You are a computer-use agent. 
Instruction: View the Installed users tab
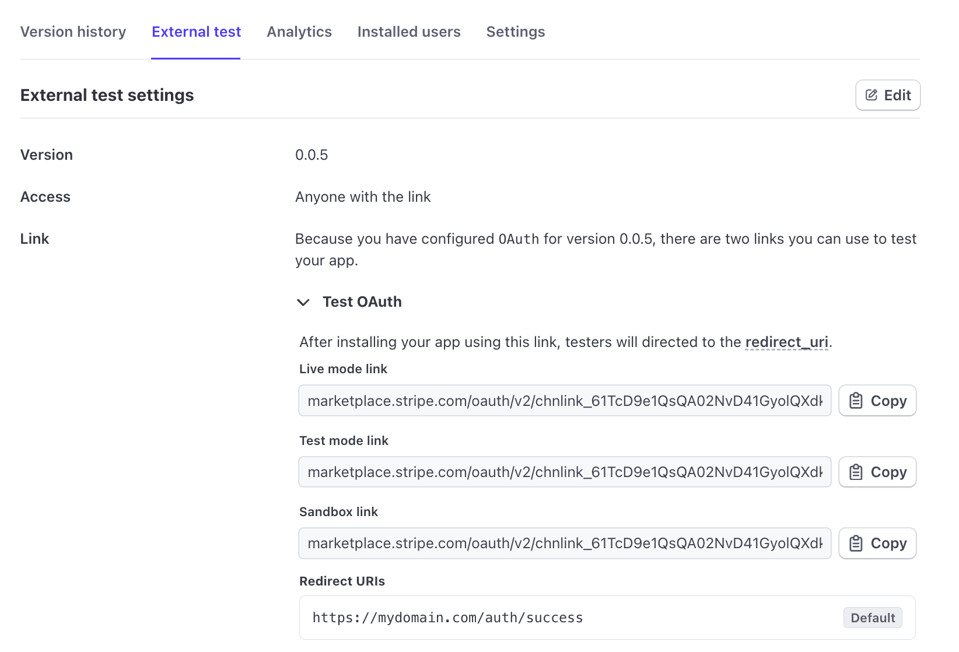tap(408, 32)
